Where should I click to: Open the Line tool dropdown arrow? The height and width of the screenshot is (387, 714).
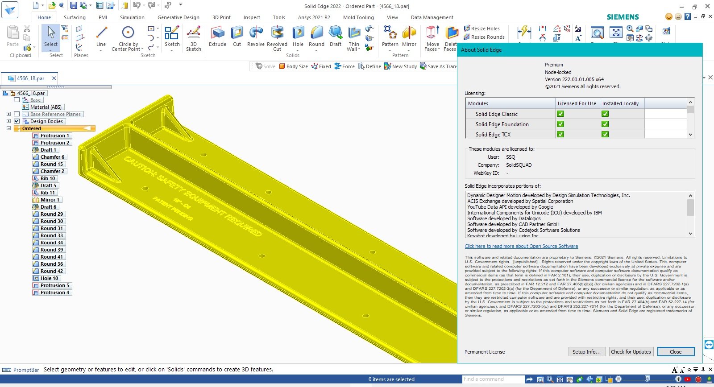101,50
